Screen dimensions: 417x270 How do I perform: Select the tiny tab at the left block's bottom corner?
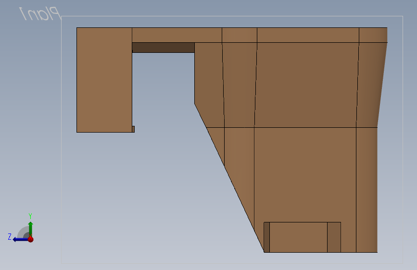coord(133,129)
